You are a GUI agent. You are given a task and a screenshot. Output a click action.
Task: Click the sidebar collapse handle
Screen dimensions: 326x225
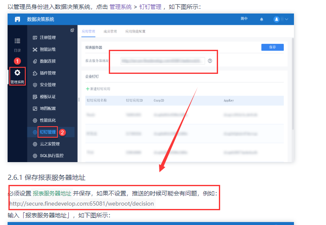click(79, 100)
